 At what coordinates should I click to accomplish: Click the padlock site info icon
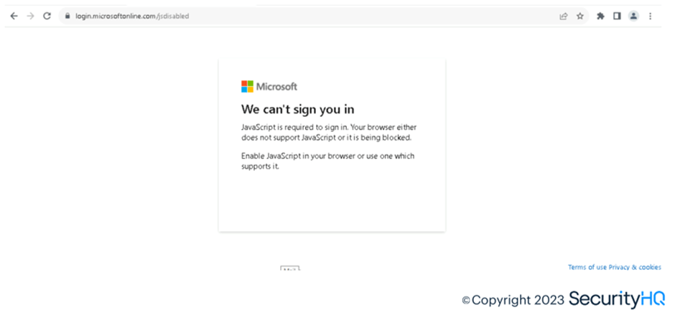[x=67, y=16]
